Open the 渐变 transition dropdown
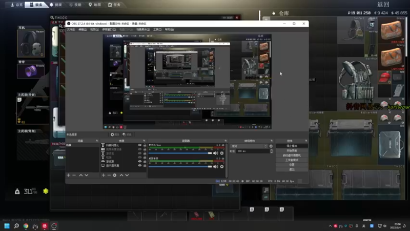 click(x=249, y=146)
